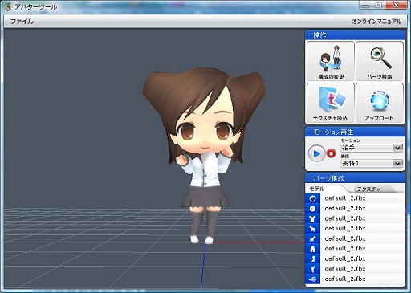Switch to the テクスチャ tab
411x293 pixels.
(x=368, y=189)
